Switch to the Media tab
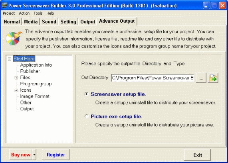228x163 pixels. [x=31, y=22]
